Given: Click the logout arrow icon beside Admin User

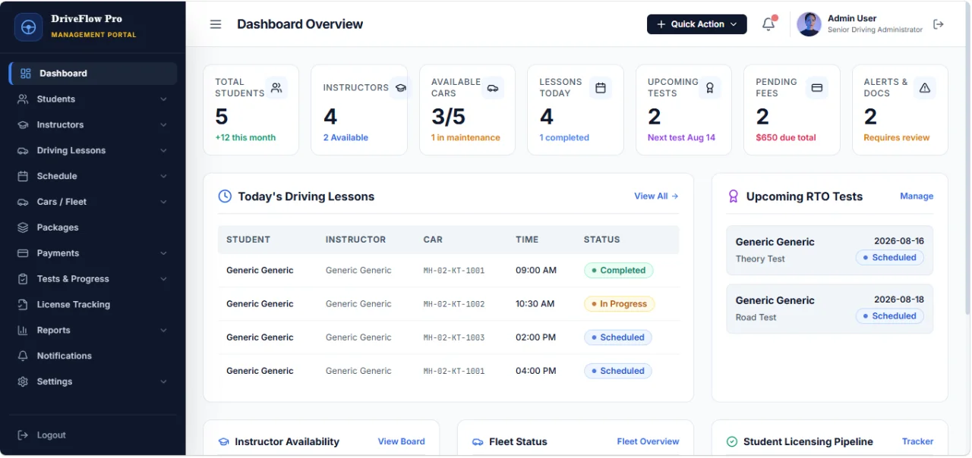Looking at the screenshot, I should click(x=939, y=24).
